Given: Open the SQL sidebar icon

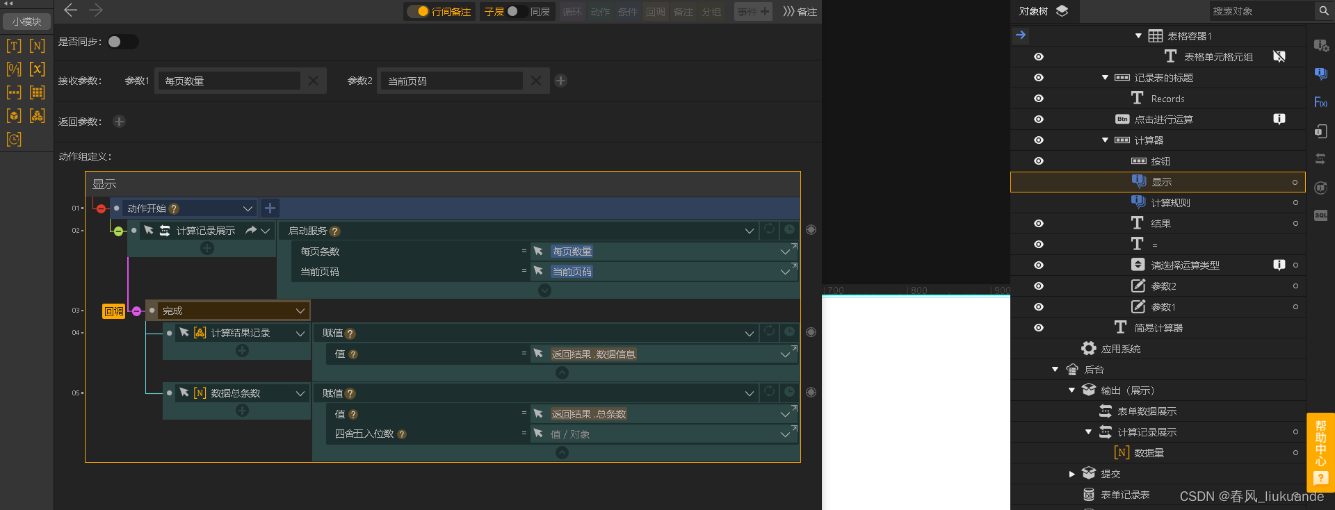Looking at the screenshot, I should coord(1321,215).
